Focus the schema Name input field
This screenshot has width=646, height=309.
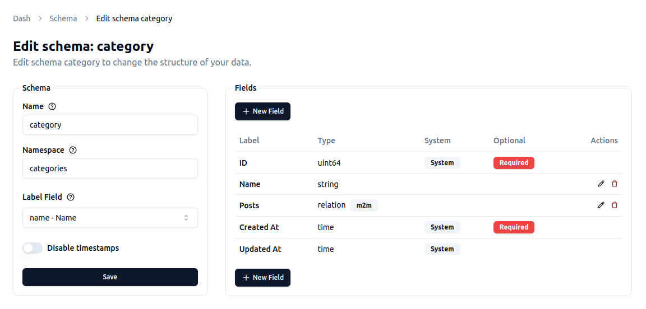(110, 125)
